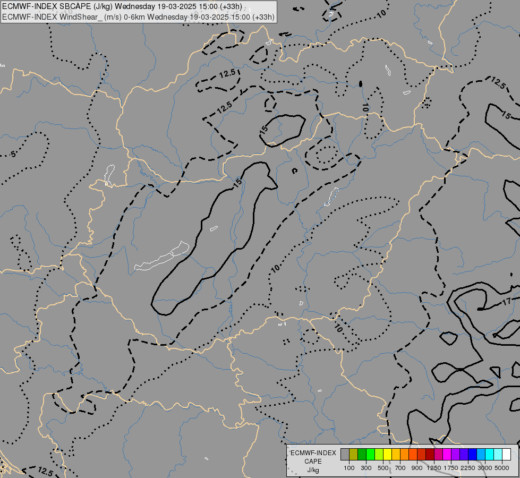Click the gray swatch in the CAPE legend

click(x=345, y=455)
